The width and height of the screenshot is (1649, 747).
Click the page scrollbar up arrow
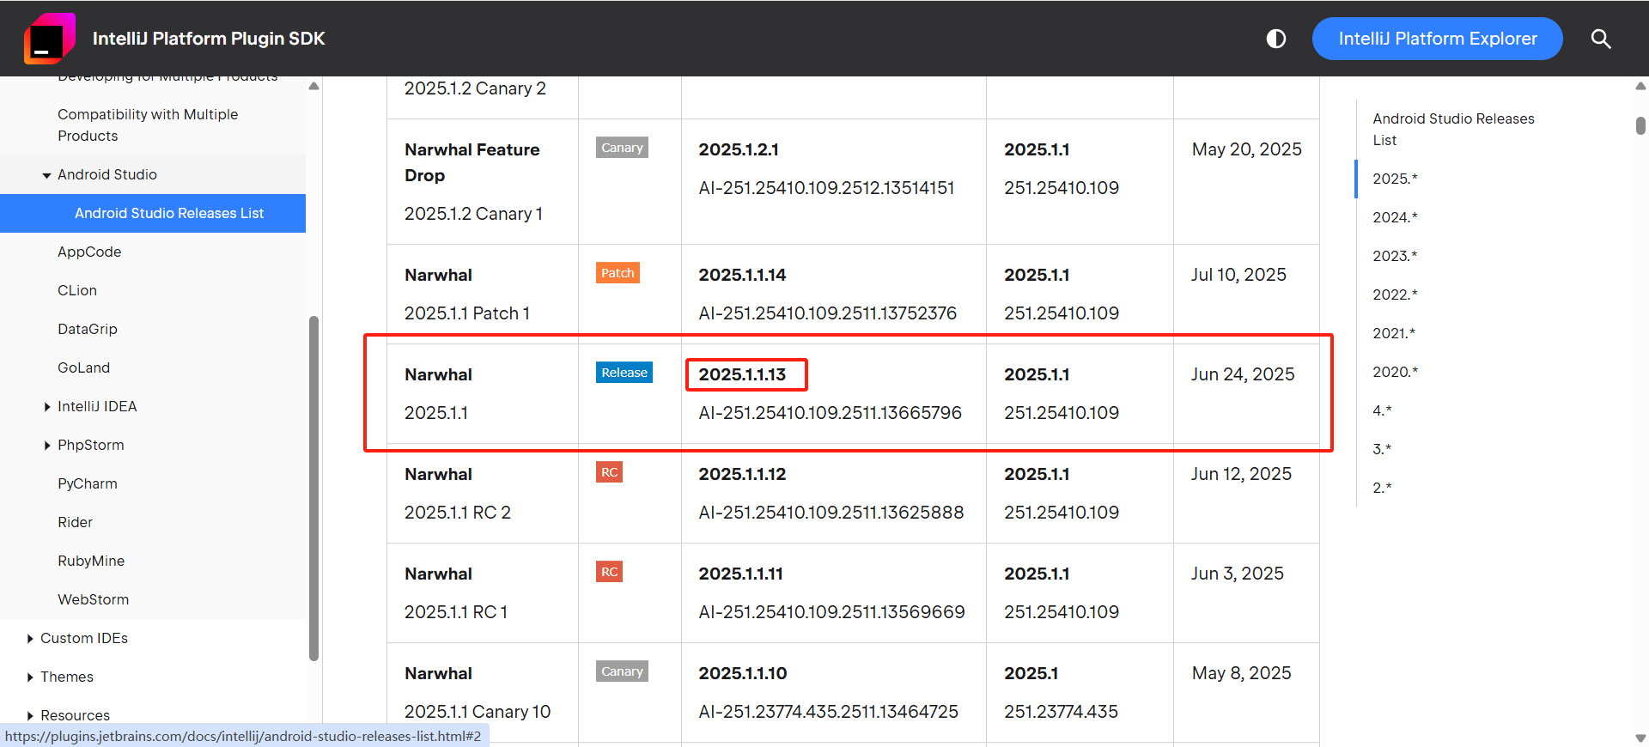click(1640, 86)
